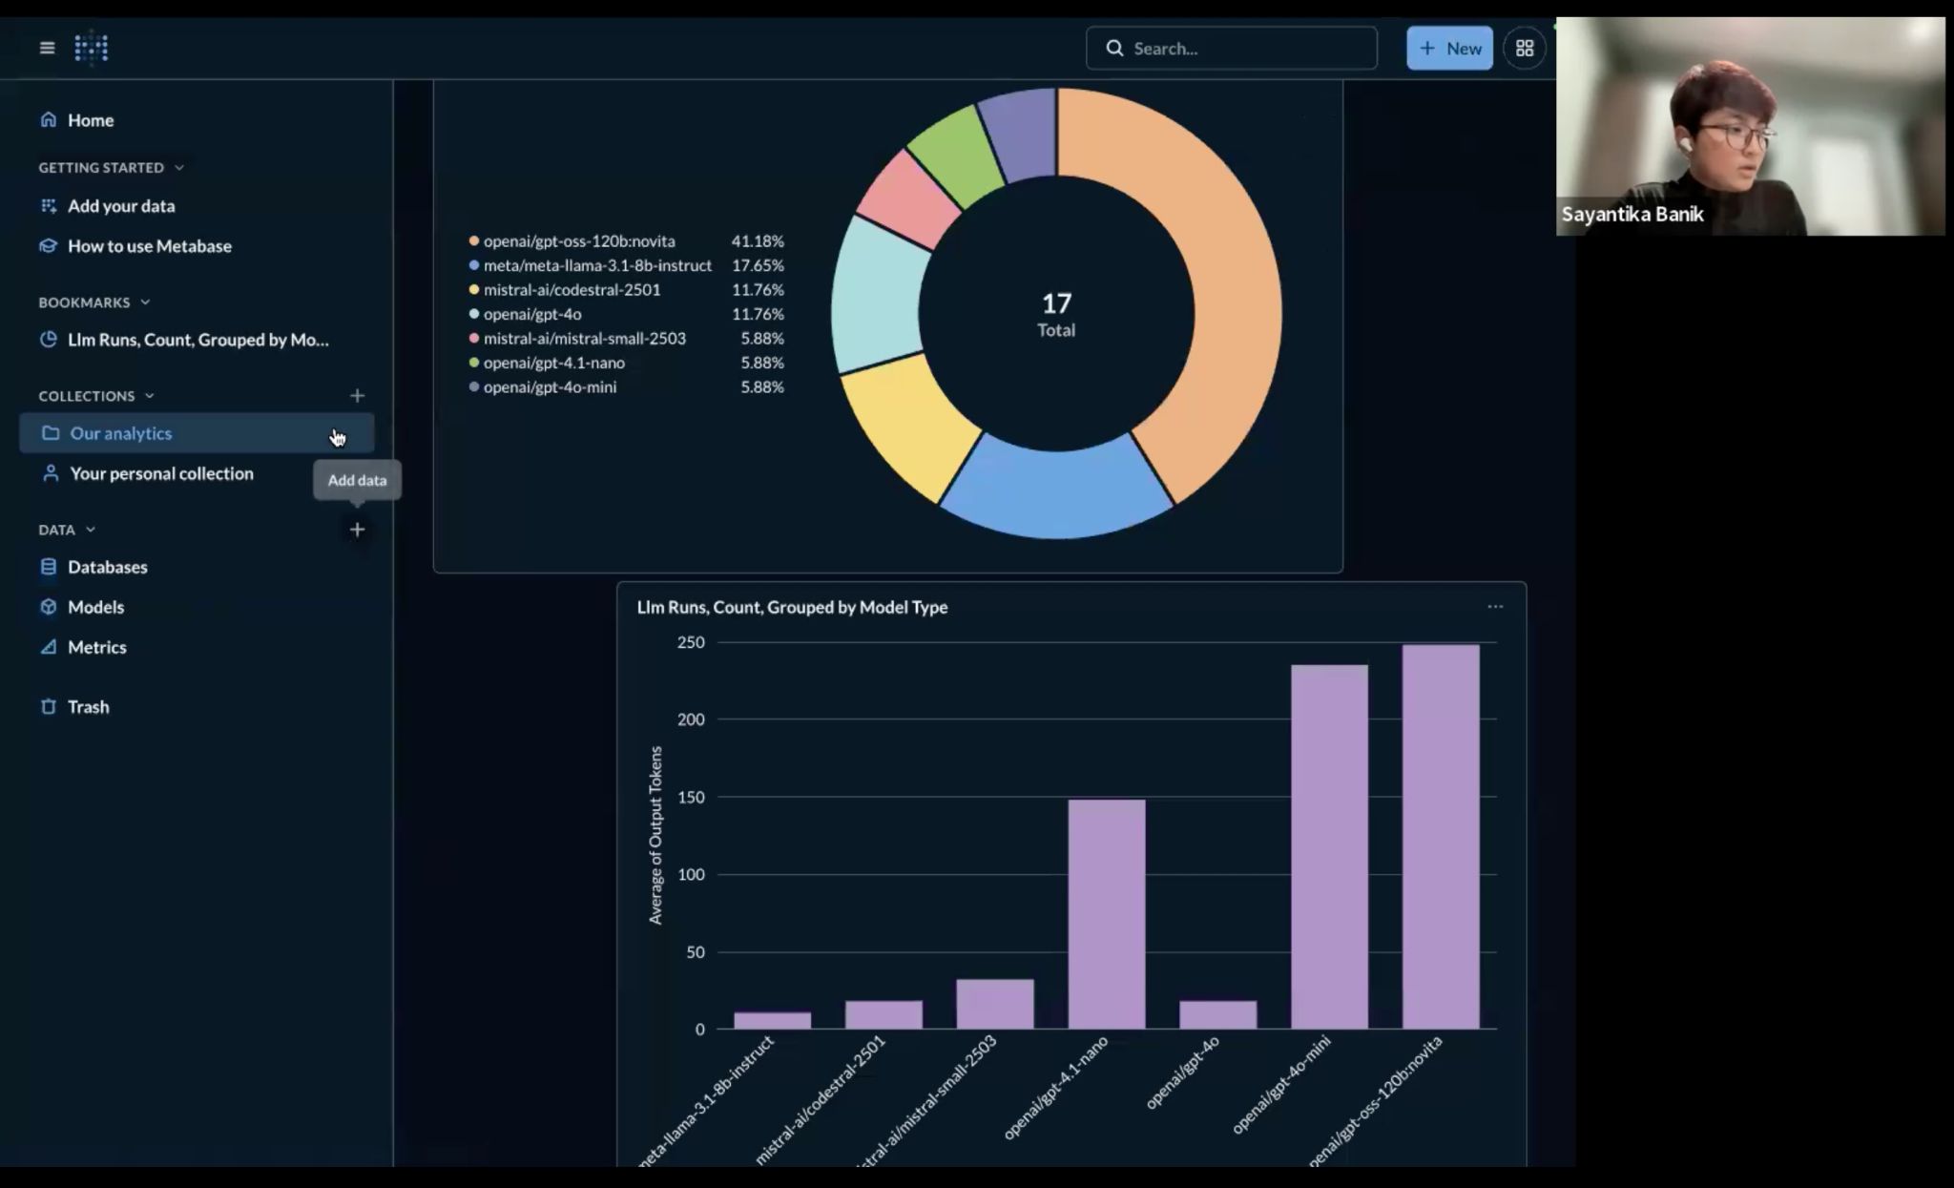Click the Average of Output Tokens axis label
The image size is (1954, 1188).
click(x=655, y=835)
